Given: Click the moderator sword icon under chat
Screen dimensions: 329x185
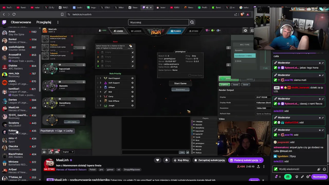Looking at the screenshot, I should [302, 177].
